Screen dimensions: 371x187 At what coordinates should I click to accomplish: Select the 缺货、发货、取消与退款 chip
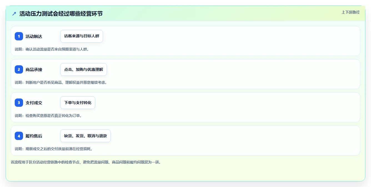(x=86, y=136)
